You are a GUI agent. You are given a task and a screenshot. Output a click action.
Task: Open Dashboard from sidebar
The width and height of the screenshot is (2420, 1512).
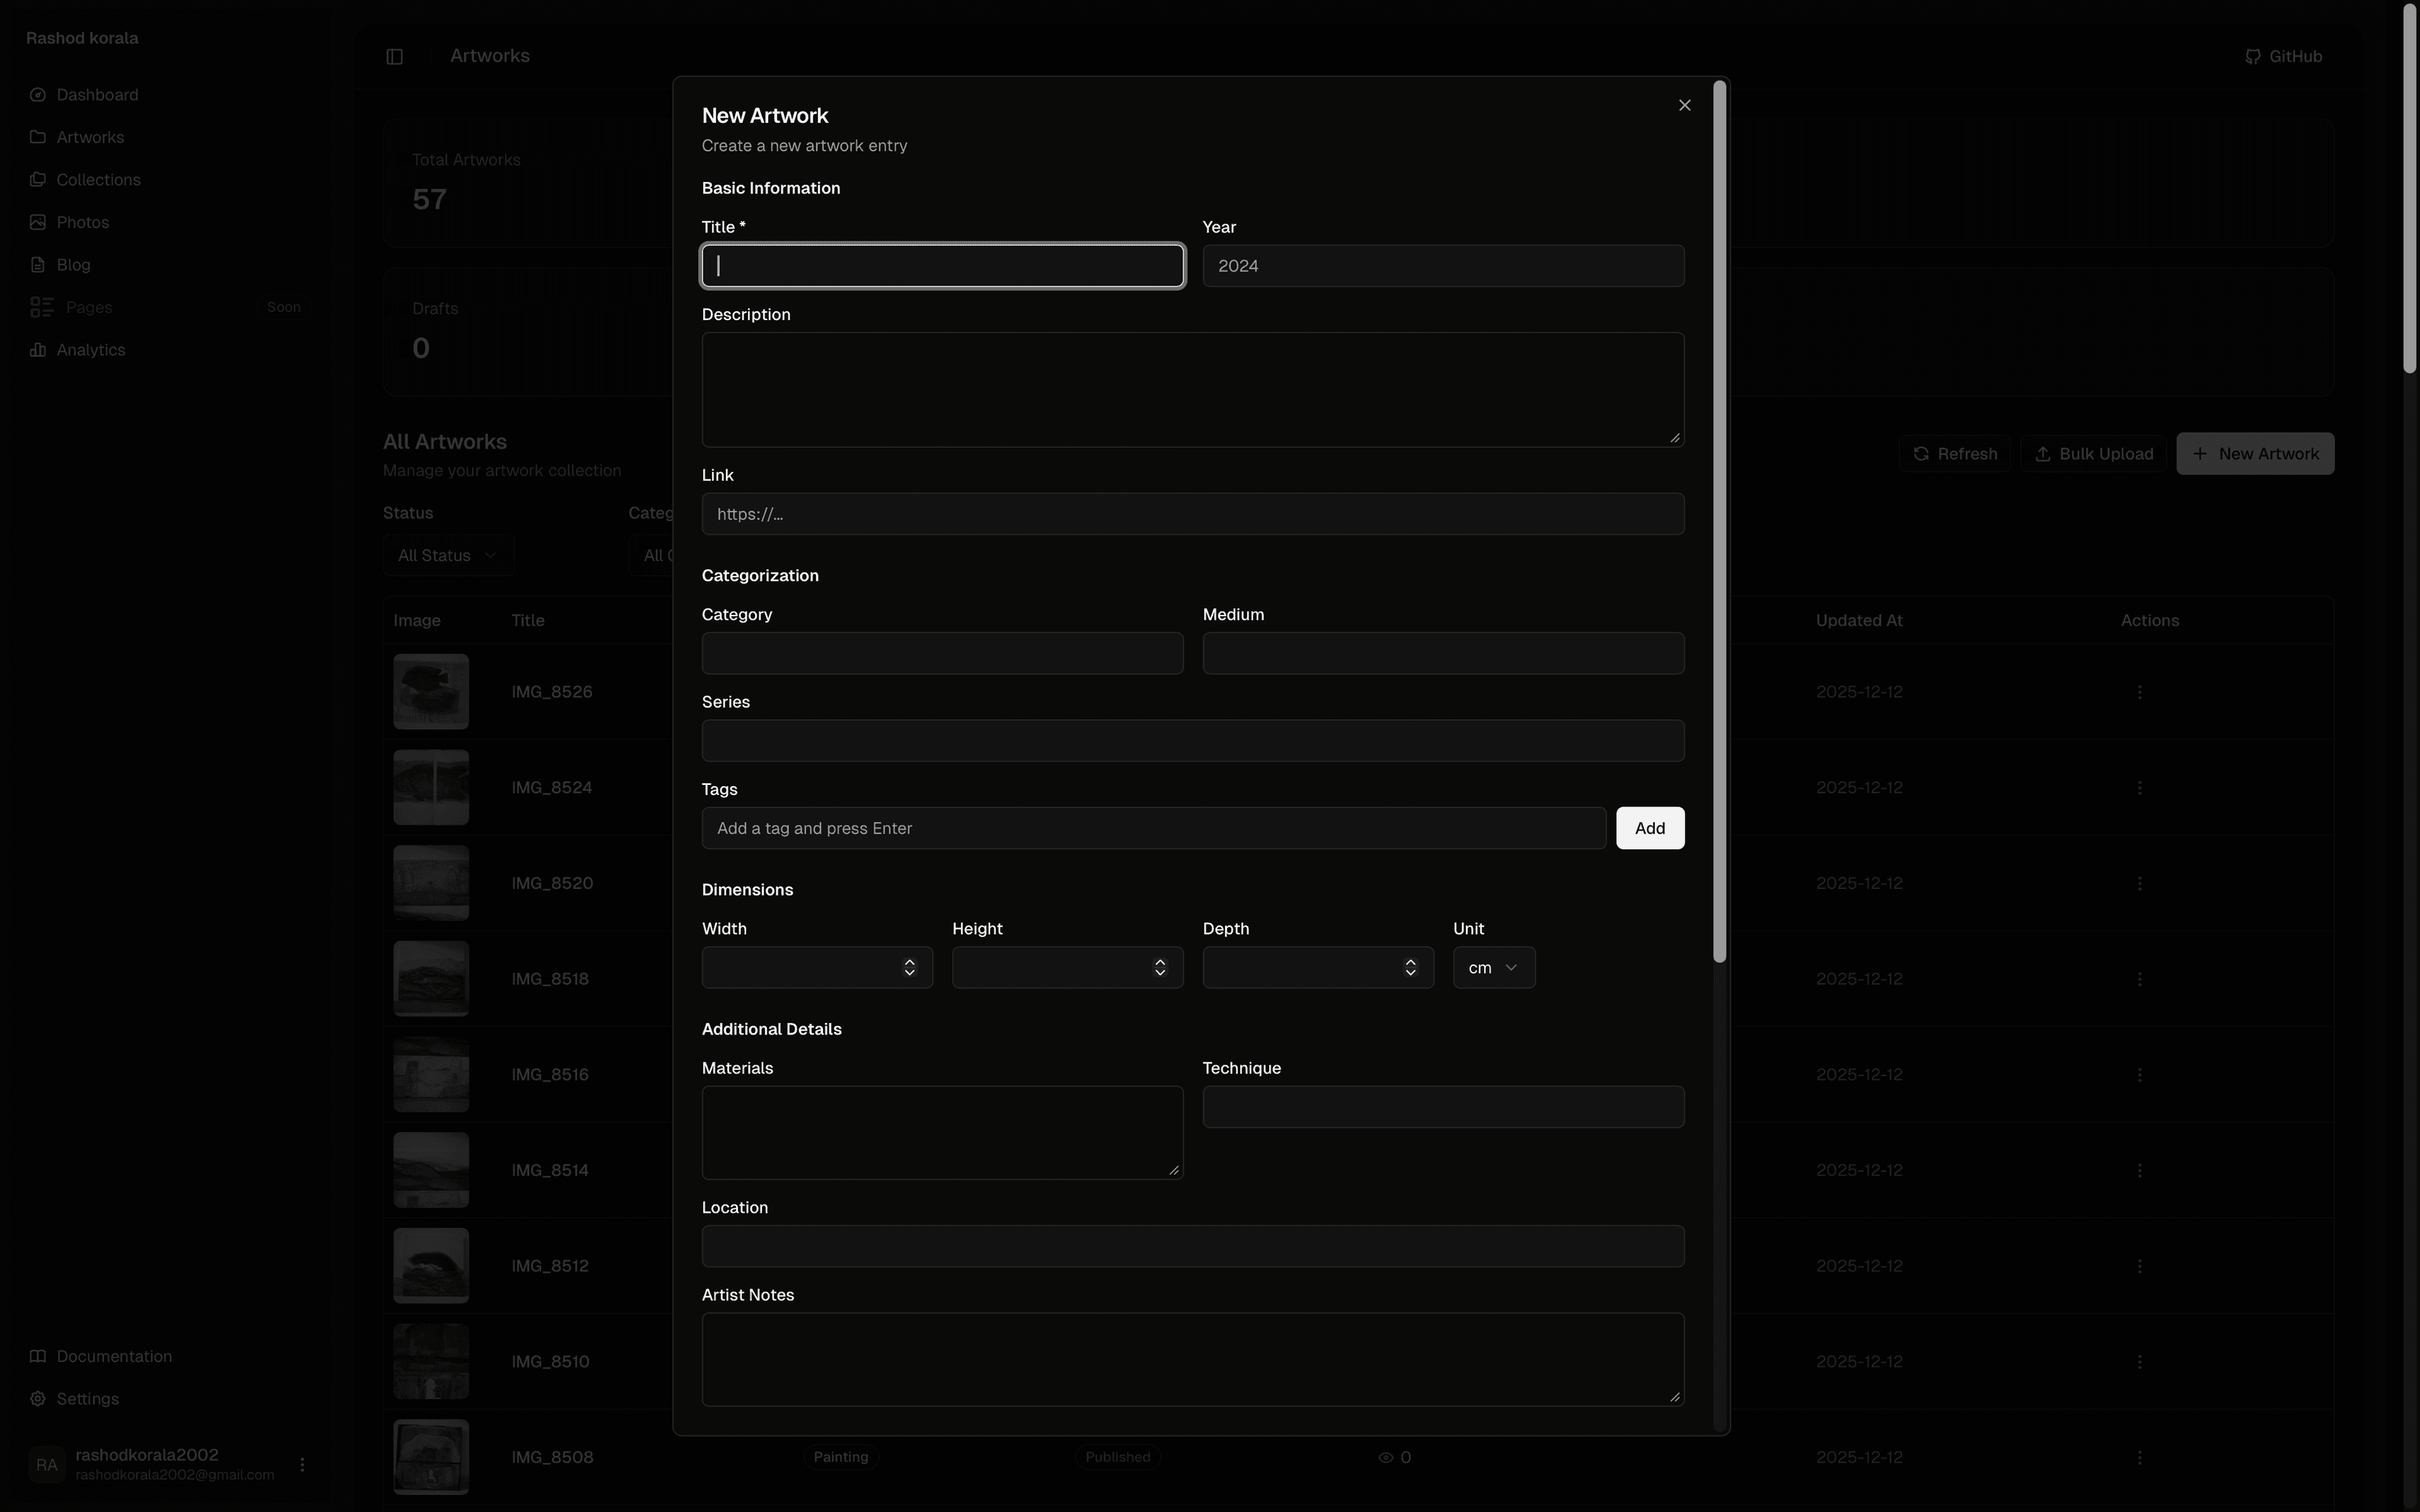97,95
